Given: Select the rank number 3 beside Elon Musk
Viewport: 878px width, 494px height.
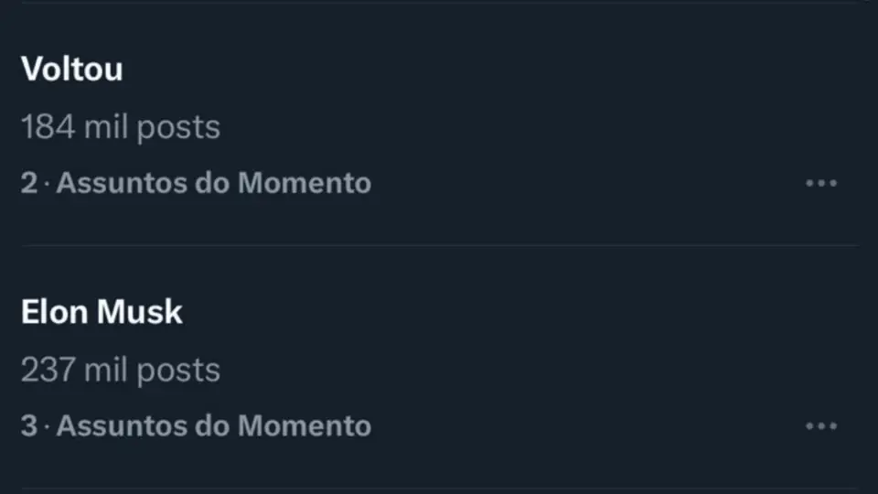Looking at the screenshot, I should point(29,425).
